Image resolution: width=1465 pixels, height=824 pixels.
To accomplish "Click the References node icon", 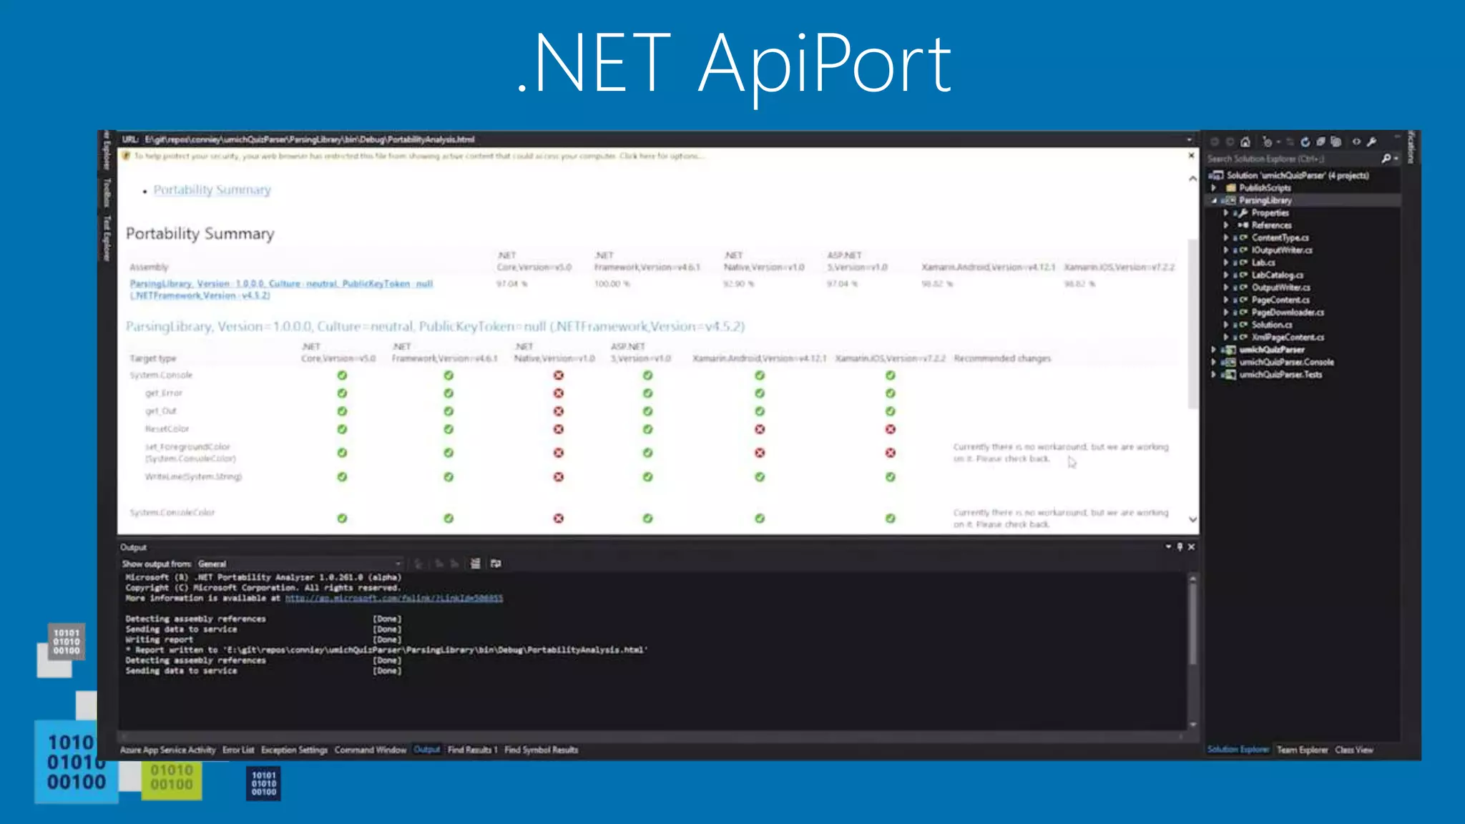I will coord(1243,225).
